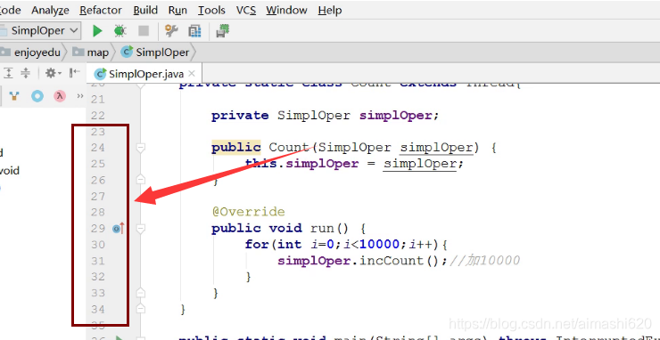
Task: Open the Analyze menu
Action: [51, 10]
